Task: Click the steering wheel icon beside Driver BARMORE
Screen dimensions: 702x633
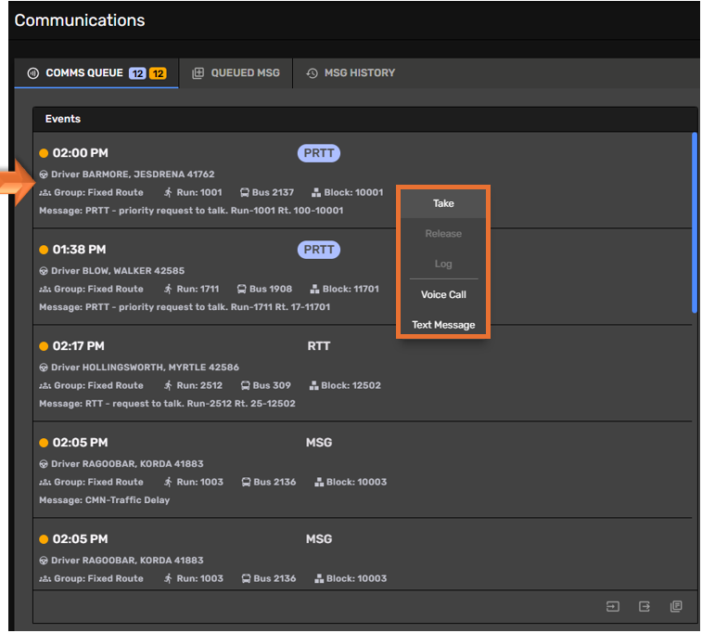Action: tap(44, 174)
